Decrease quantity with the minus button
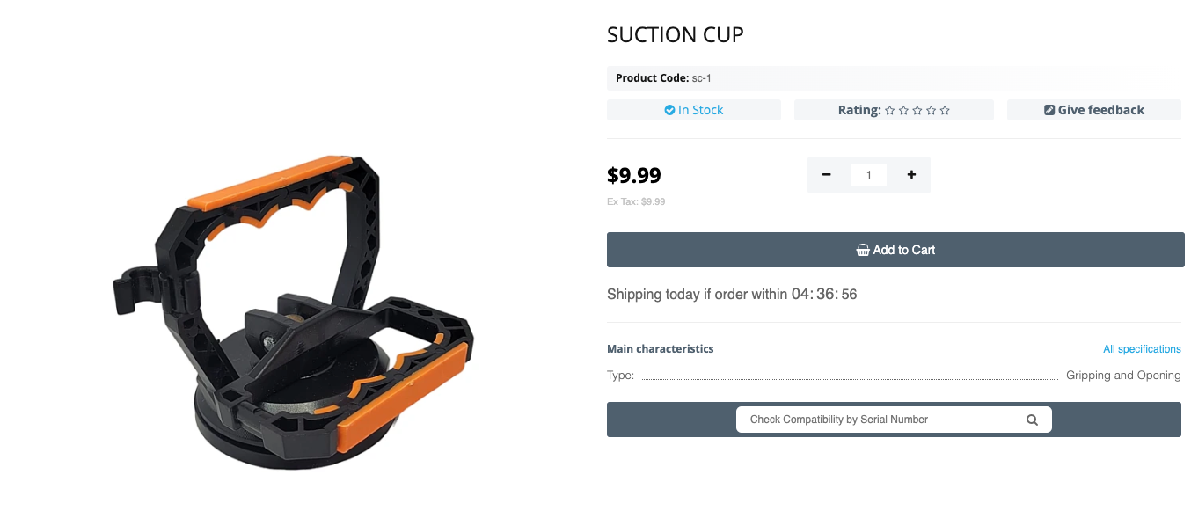The width and height of the screenshot is (1191, 511). tap(827, 175)
